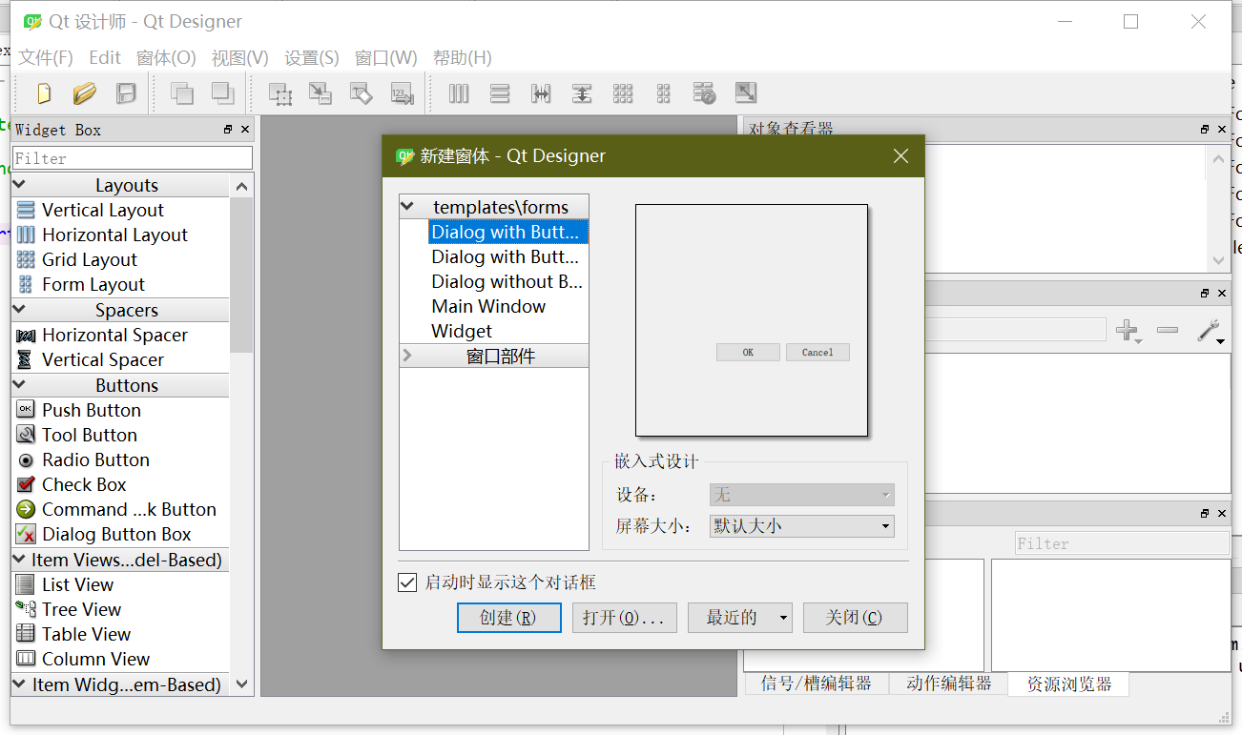Click the resource browser Filter field
The image size is (1242, 735).
(1122, 543)
